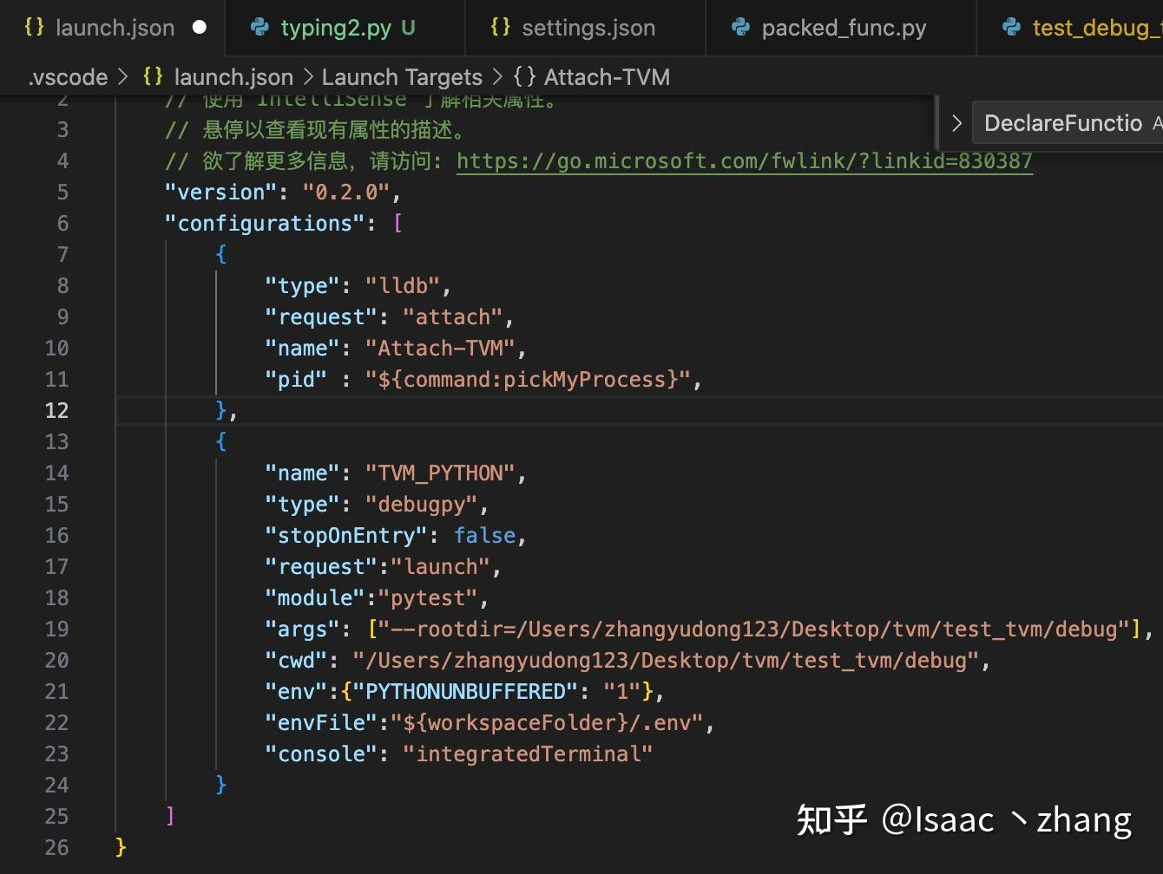
Task: Click line number 12 in the gutter
Action: pos(56,410)
